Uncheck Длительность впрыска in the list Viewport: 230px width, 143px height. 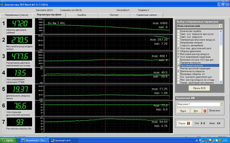click(x=178, y=71)
